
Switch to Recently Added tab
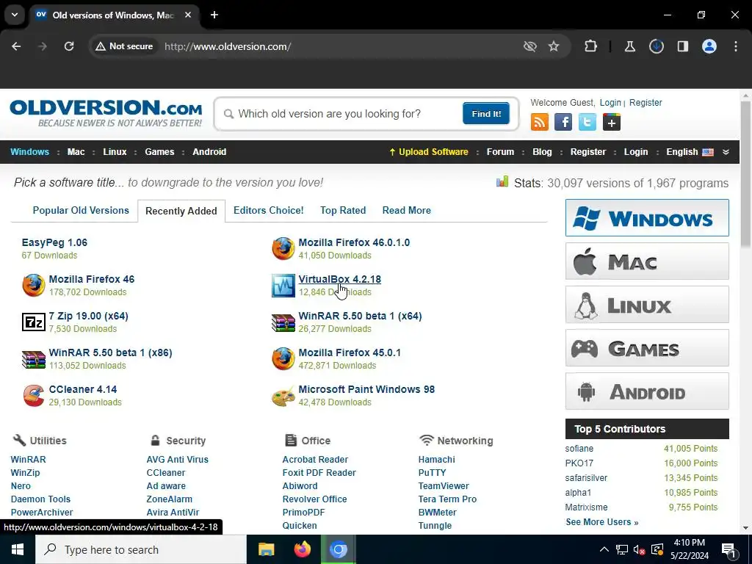pos(181,211)
